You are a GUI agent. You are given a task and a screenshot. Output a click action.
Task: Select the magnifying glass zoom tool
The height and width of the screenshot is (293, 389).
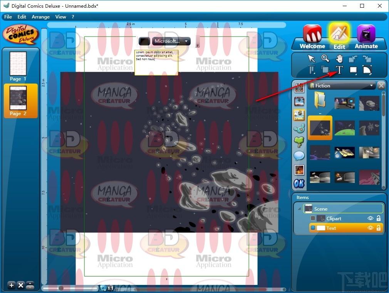coord(325,59)
